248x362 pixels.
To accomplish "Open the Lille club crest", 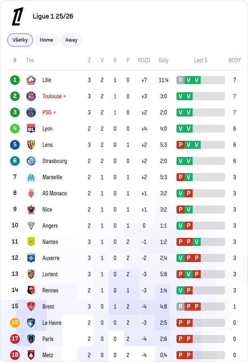I will click(31, 80).
